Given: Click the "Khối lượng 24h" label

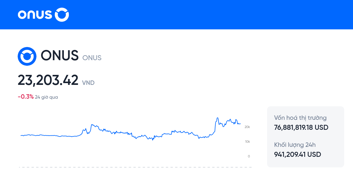Looking at the screenshot, I should click(x=295, y=145).
